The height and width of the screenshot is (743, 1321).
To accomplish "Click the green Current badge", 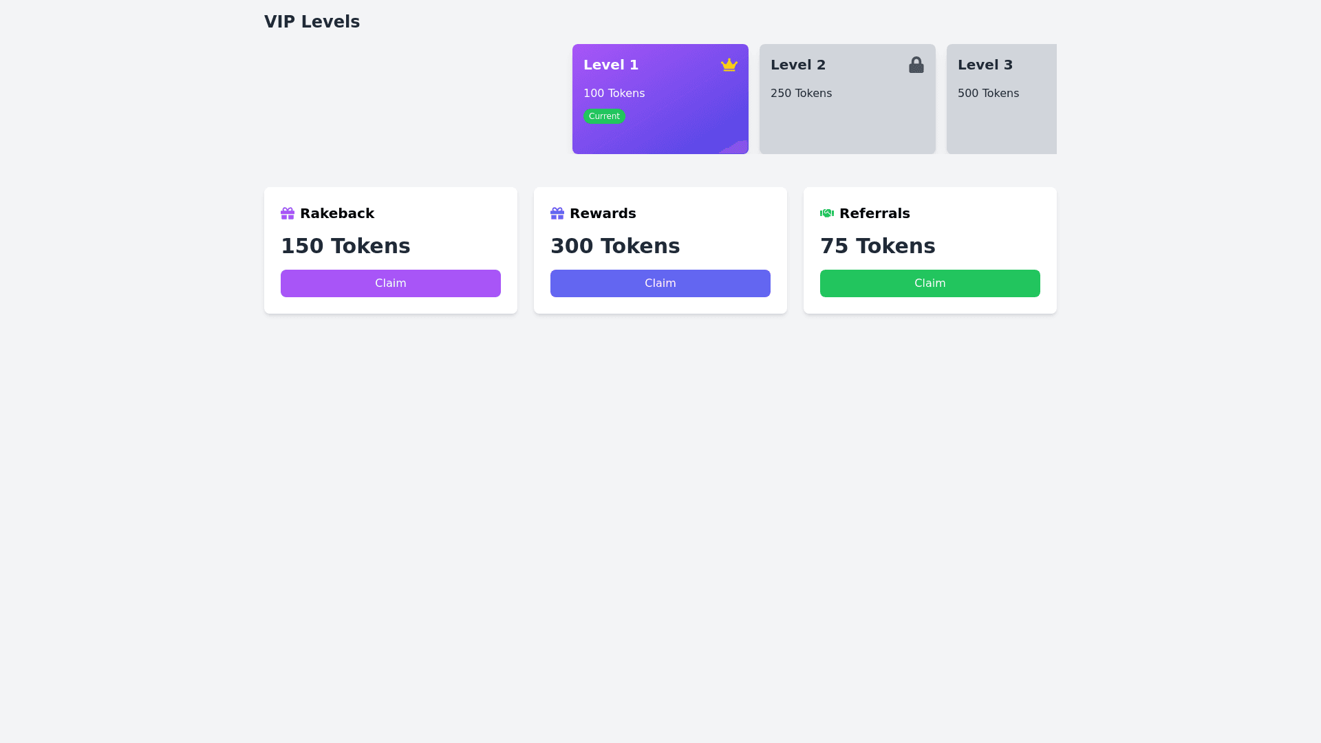I will [604, 116].
